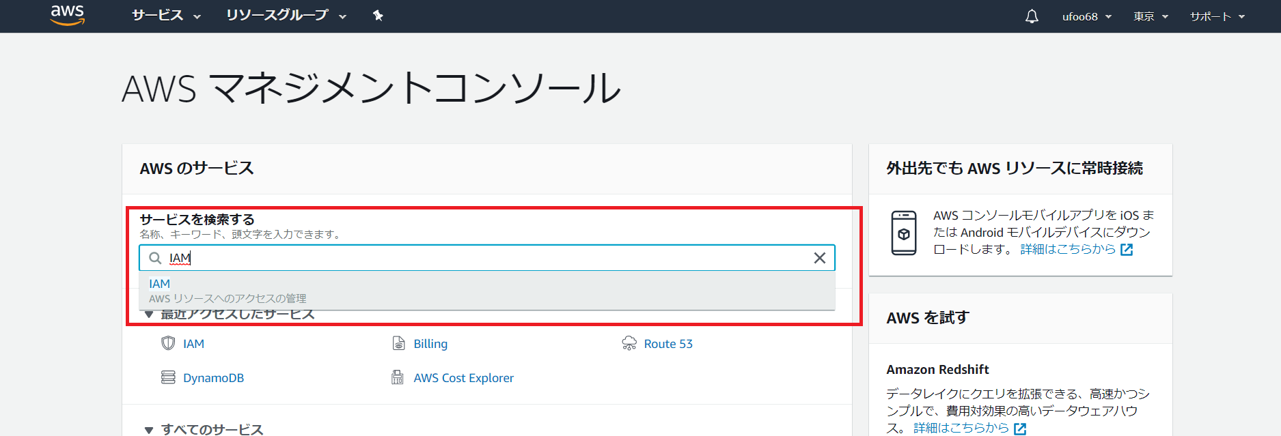Open the notifications bell
1281x436 pixels.
[1032, 16]
